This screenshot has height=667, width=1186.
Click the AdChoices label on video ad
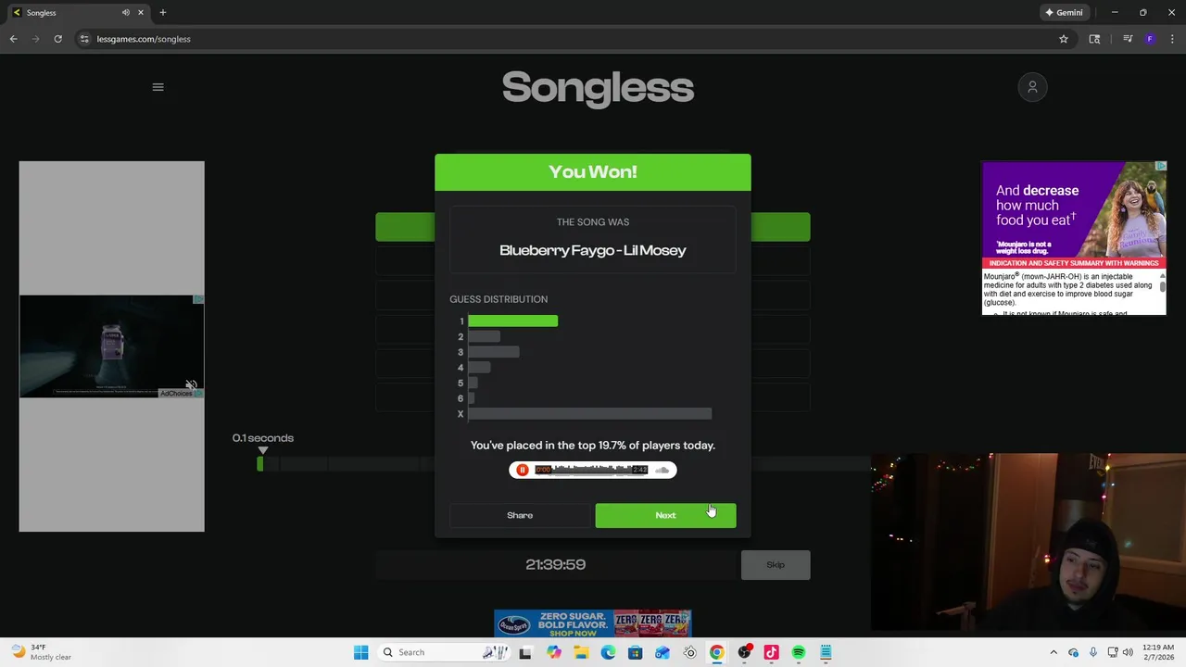tap(181, 393)
